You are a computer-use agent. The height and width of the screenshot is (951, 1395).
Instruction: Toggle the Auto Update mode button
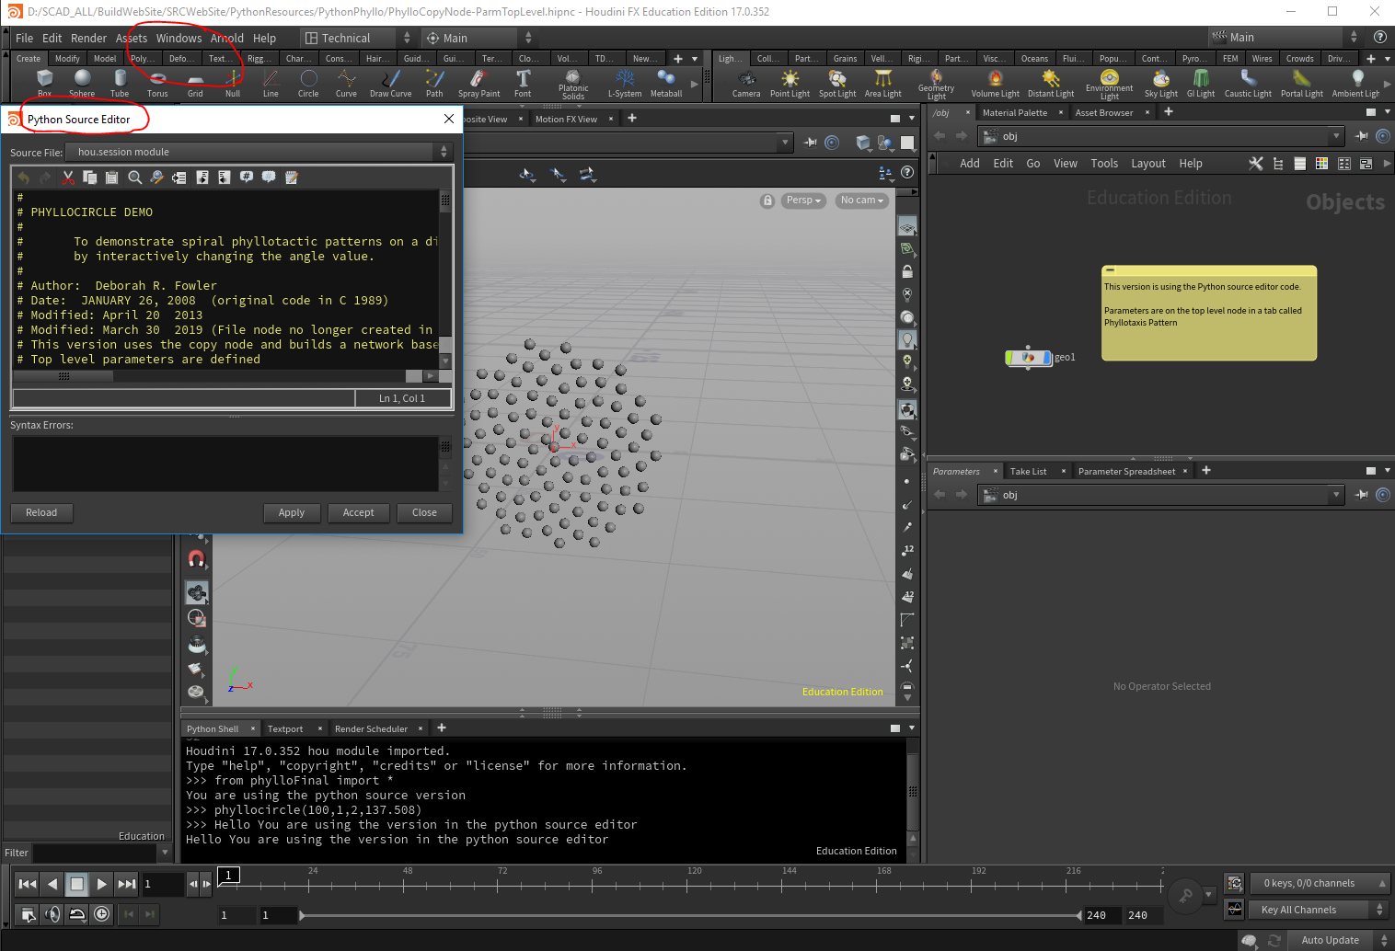coord(1330,940)
